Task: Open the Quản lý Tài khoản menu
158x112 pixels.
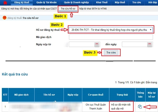Action: click(46, 2)
